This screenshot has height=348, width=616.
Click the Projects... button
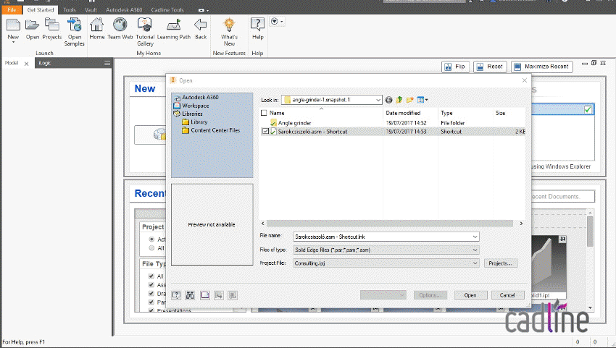point(501,263)
